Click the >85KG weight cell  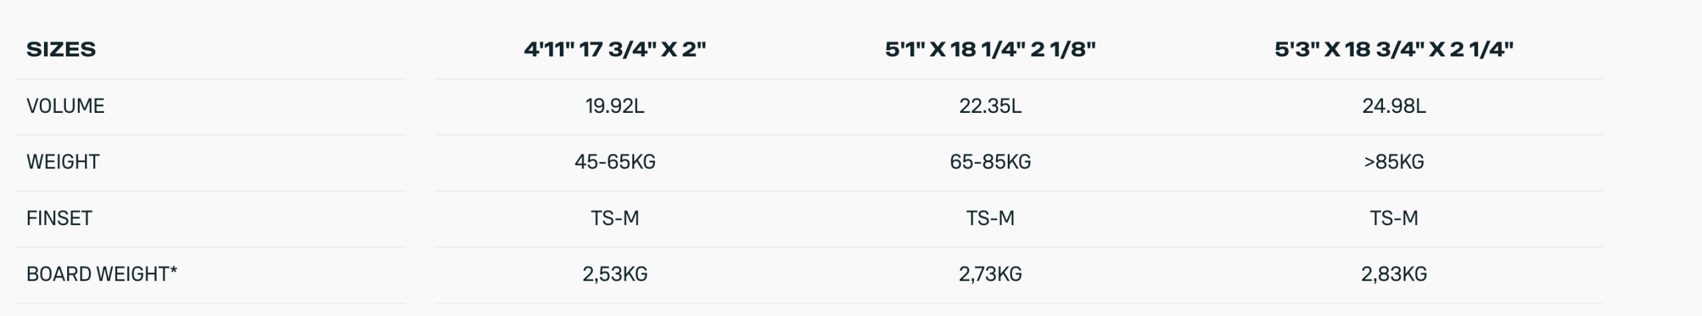(1394, 162)
